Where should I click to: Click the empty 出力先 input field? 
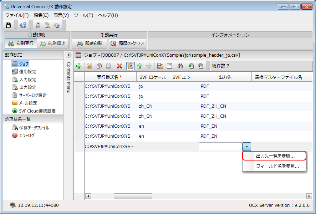click(221, 147)
